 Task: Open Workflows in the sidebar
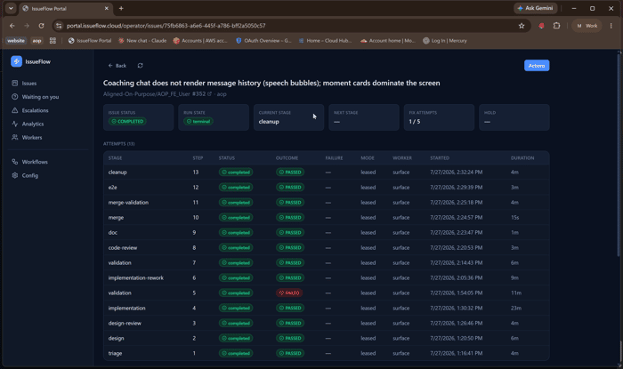pos(29,162)
